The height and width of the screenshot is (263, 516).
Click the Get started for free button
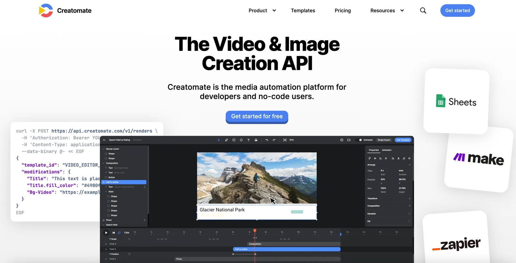click(257, 117)
